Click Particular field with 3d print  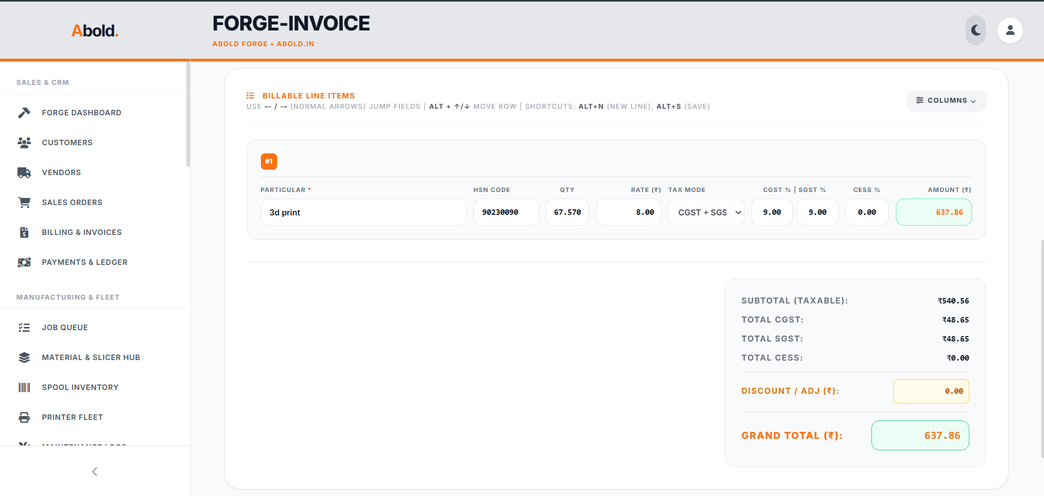(x=364, y=212)
